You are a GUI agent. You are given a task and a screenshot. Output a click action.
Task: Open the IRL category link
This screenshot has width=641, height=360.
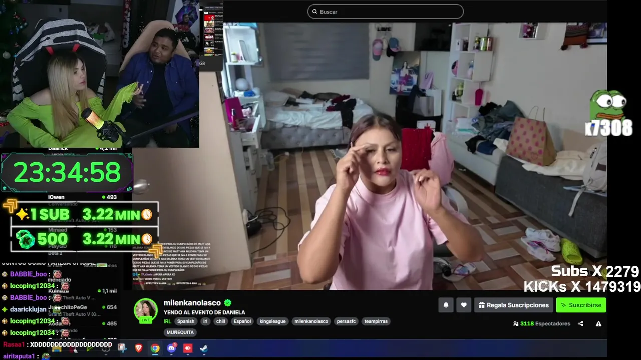[167, 321]
